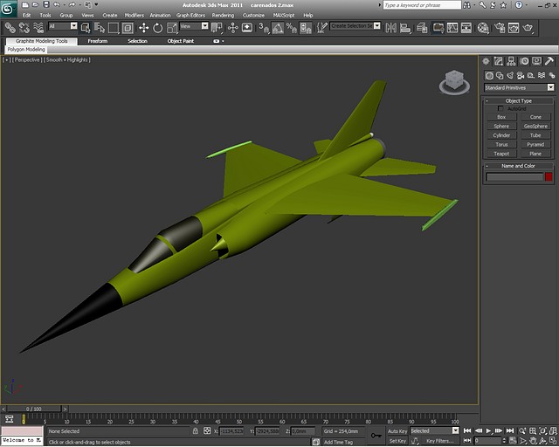Screen dimensions: 559x447
Task: Toggle the Angle Snap button
Action: coord(278,28)
